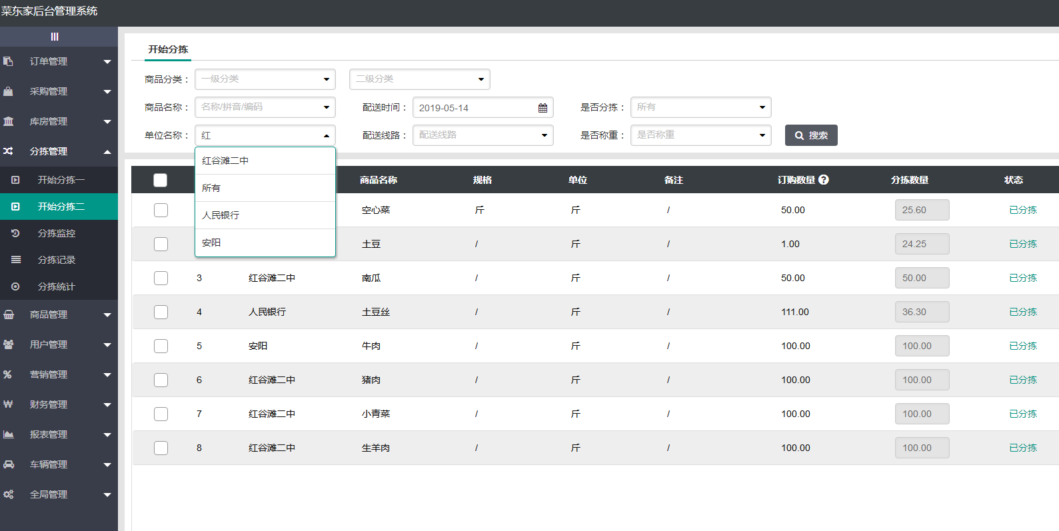Screen dimensions: 1059x531
Task: Click the 采购管理 lock icon
Action: (8, 91)
